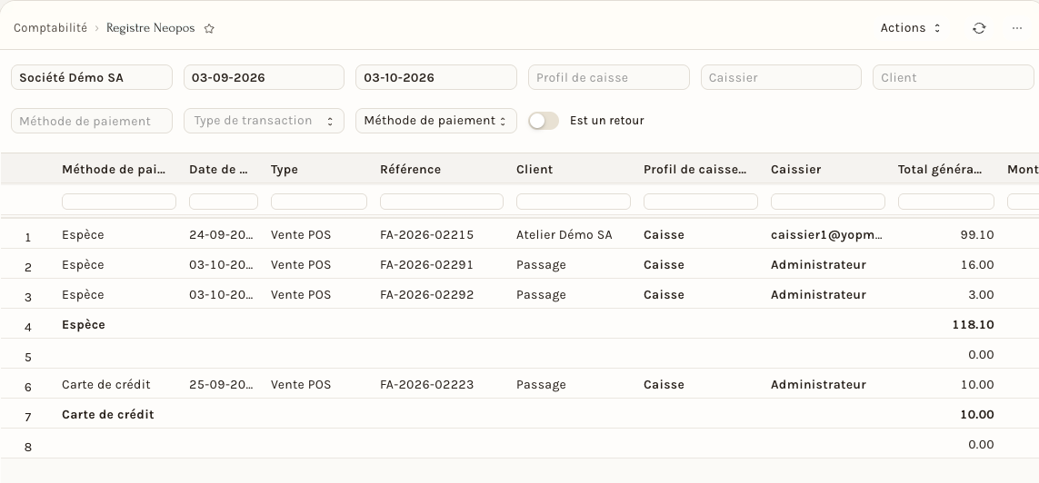Viewport: 1039px width, 483px height.
Task: Click the bold Espèce subtotal row label
Action: coord(84,325)
